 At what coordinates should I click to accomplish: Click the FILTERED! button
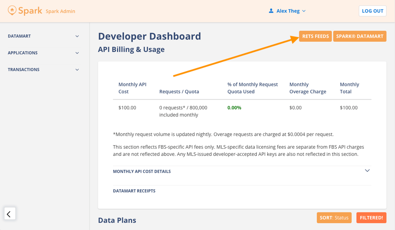coord(371,218)
